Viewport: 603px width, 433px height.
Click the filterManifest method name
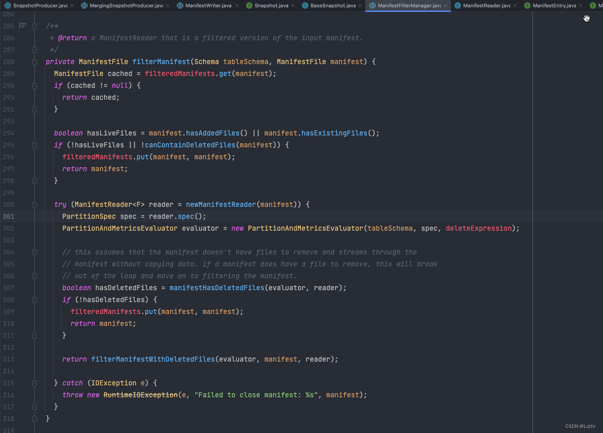click(161, 62)
